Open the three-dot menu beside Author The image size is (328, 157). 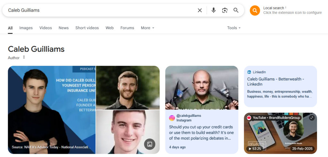coord(24,57)
